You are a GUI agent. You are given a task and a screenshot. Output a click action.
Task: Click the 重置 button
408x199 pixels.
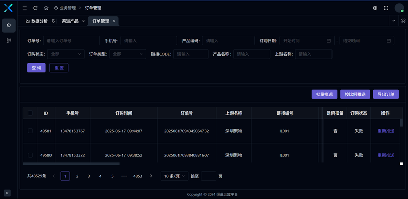coord(59,68)
